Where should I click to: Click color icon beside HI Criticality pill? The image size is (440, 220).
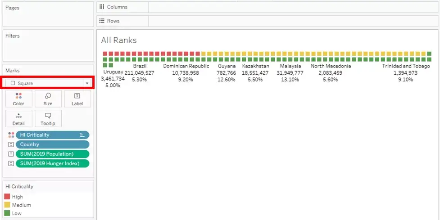[x=11, y=135]
